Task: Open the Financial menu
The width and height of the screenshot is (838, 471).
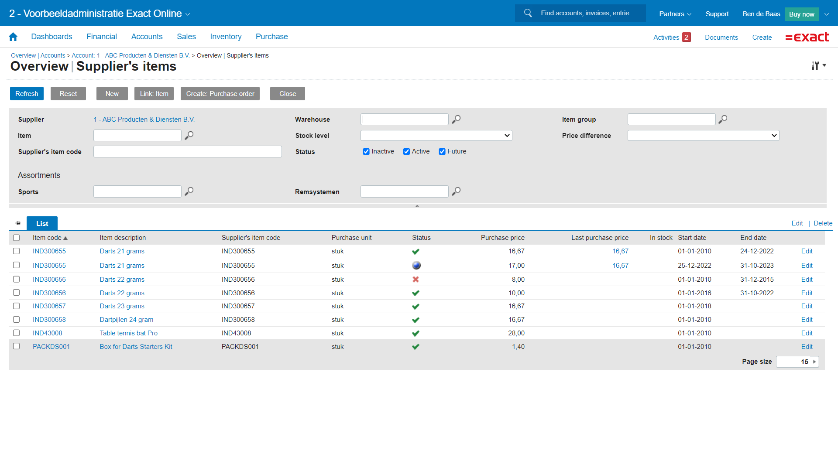Action: click(x=102, y=37)
